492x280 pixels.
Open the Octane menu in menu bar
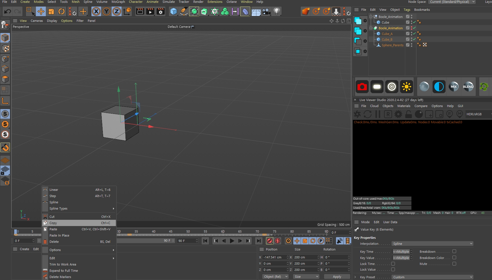point(231,2)
